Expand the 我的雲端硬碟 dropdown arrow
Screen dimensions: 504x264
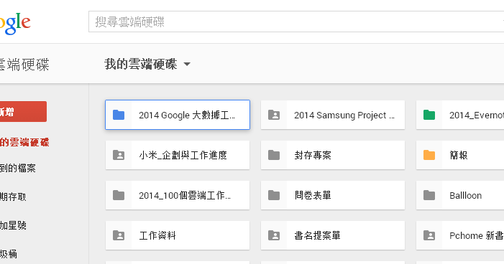187,64
